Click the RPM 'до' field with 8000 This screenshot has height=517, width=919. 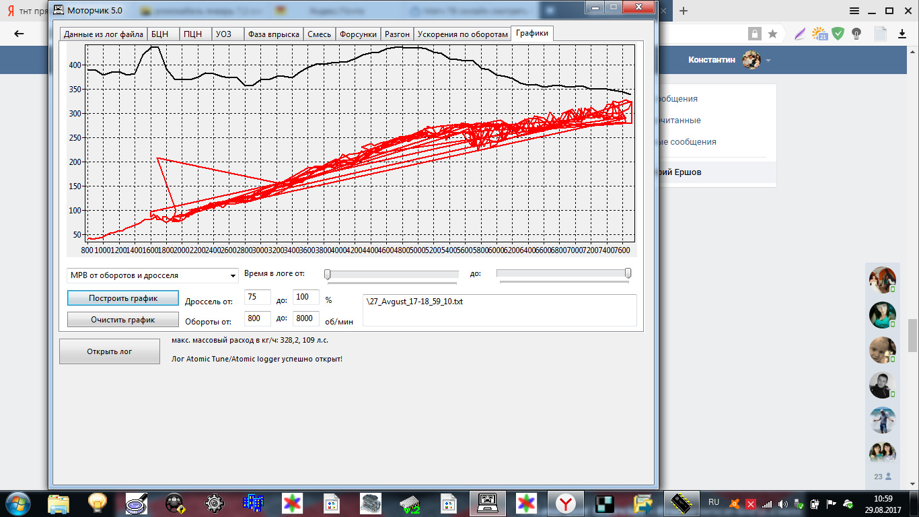(306, 319)
